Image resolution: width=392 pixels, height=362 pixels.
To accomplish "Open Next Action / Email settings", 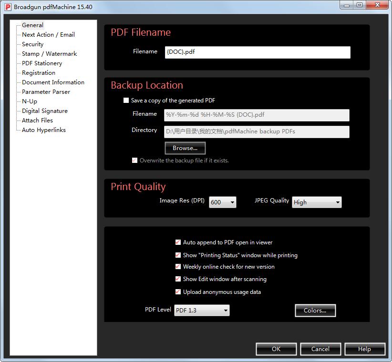I will [48, 35].
